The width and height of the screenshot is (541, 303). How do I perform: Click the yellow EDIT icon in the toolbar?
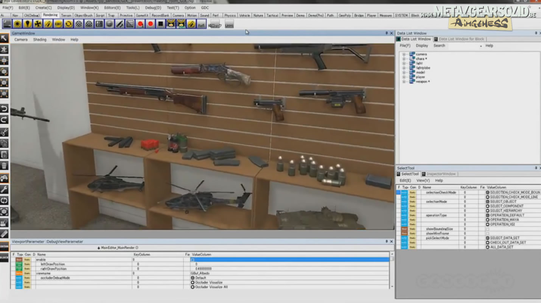coord(58,24)
